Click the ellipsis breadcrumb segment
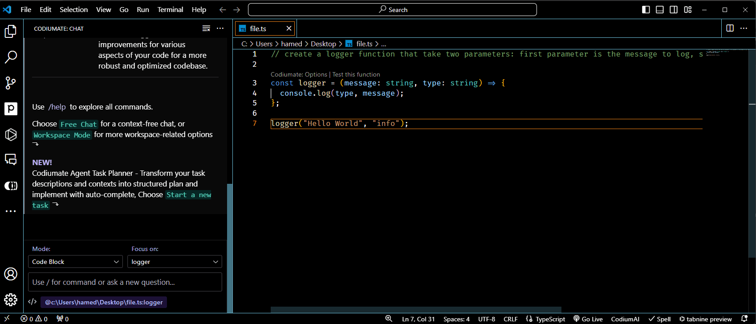Viewport: 756px width, 324px height. click(x=384, y=44)
